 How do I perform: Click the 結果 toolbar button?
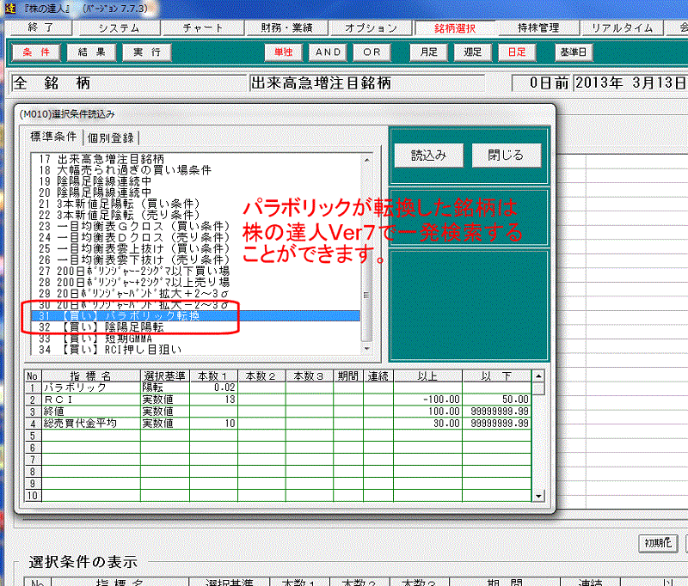(91, 52)
